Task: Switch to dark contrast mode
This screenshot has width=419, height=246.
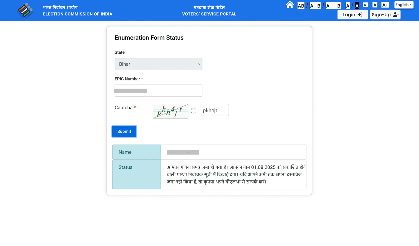Action: click(357, 6)
